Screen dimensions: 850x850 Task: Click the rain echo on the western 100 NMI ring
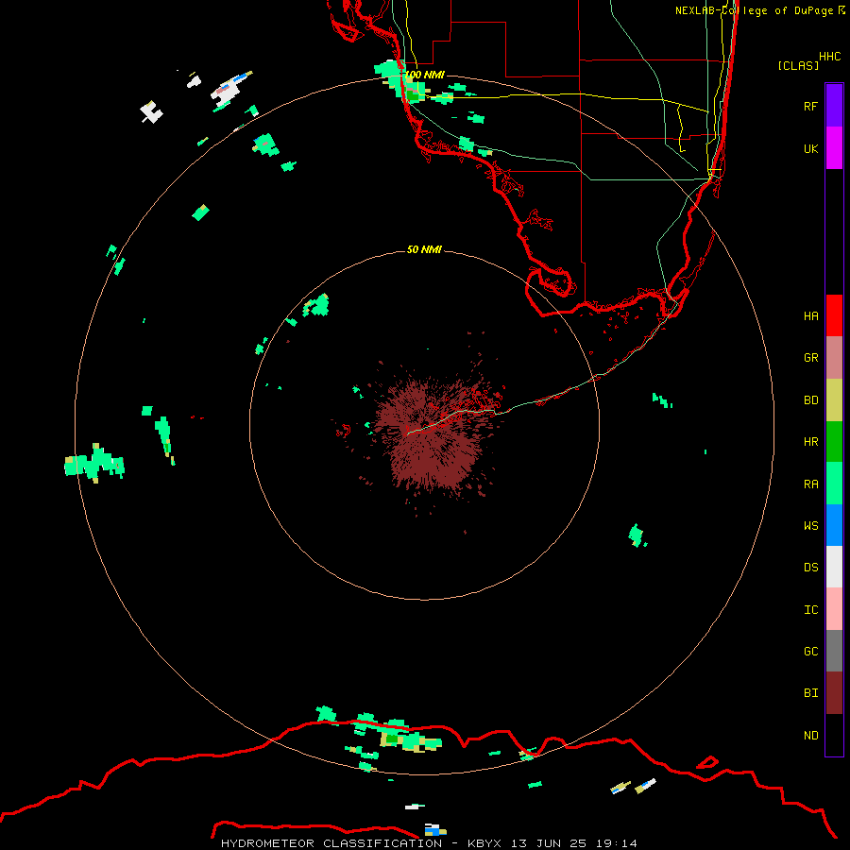(x=94, y=464)
